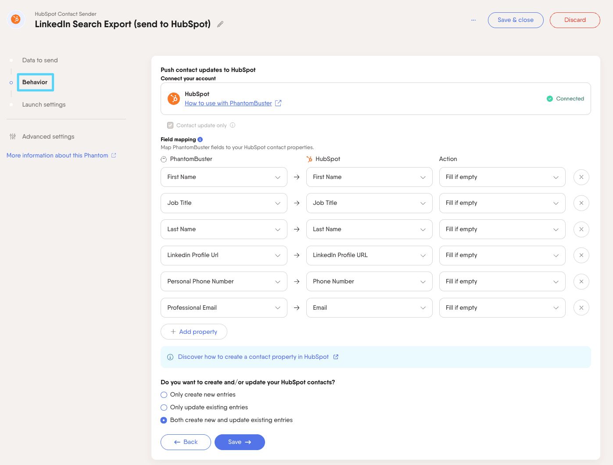Click the green Connected checkmark icon
The height and width of the screenshot is (465, 613).
(550, 99)
